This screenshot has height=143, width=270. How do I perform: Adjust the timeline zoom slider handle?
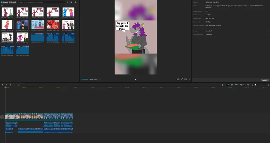[256, 85]
